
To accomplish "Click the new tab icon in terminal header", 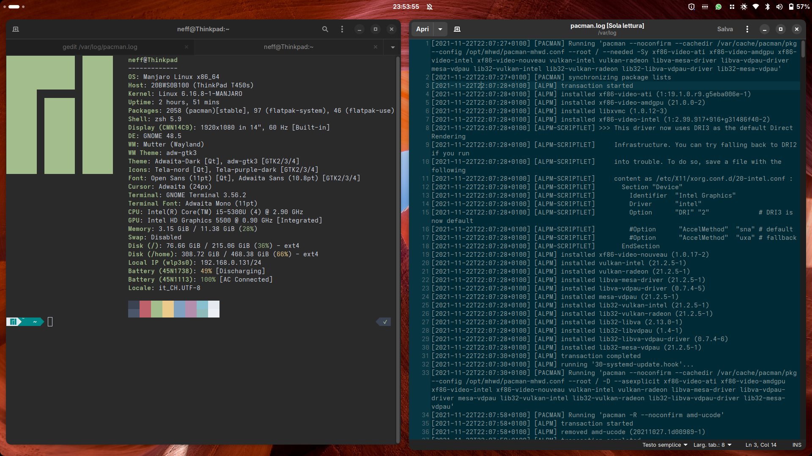I will [16, 29].
